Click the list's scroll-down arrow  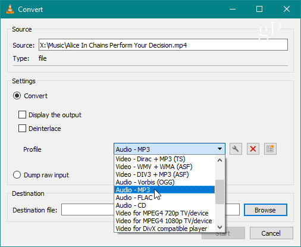tap(220, 227)
